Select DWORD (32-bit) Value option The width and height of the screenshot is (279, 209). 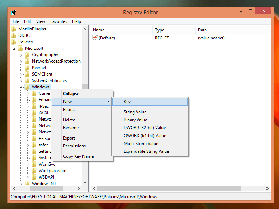[145, 128]
